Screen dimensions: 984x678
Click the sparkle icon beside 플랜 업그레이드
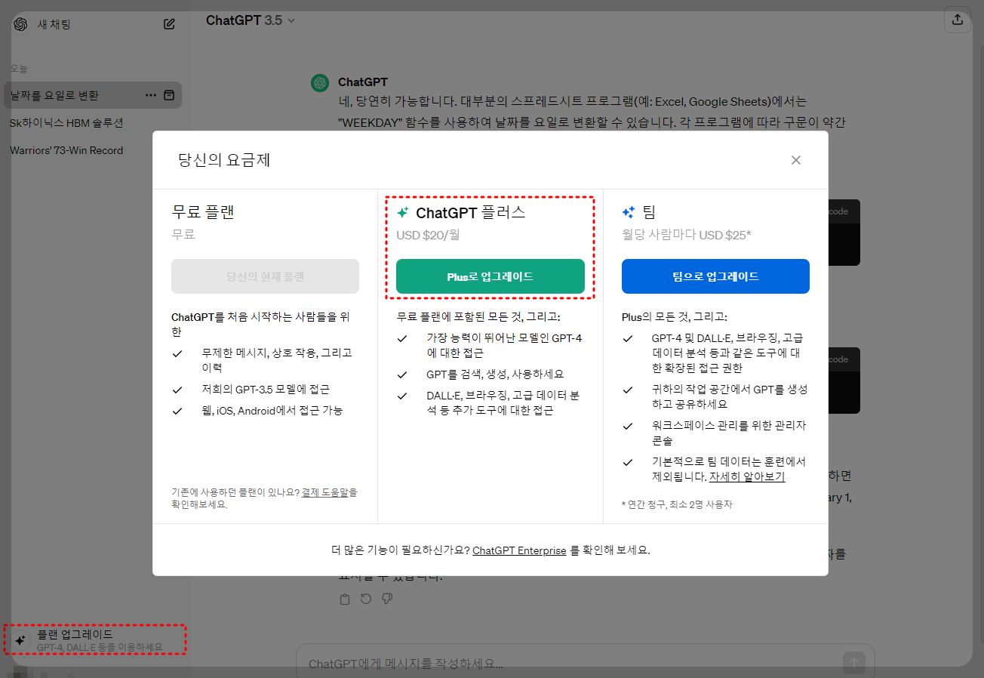(21, 640)
